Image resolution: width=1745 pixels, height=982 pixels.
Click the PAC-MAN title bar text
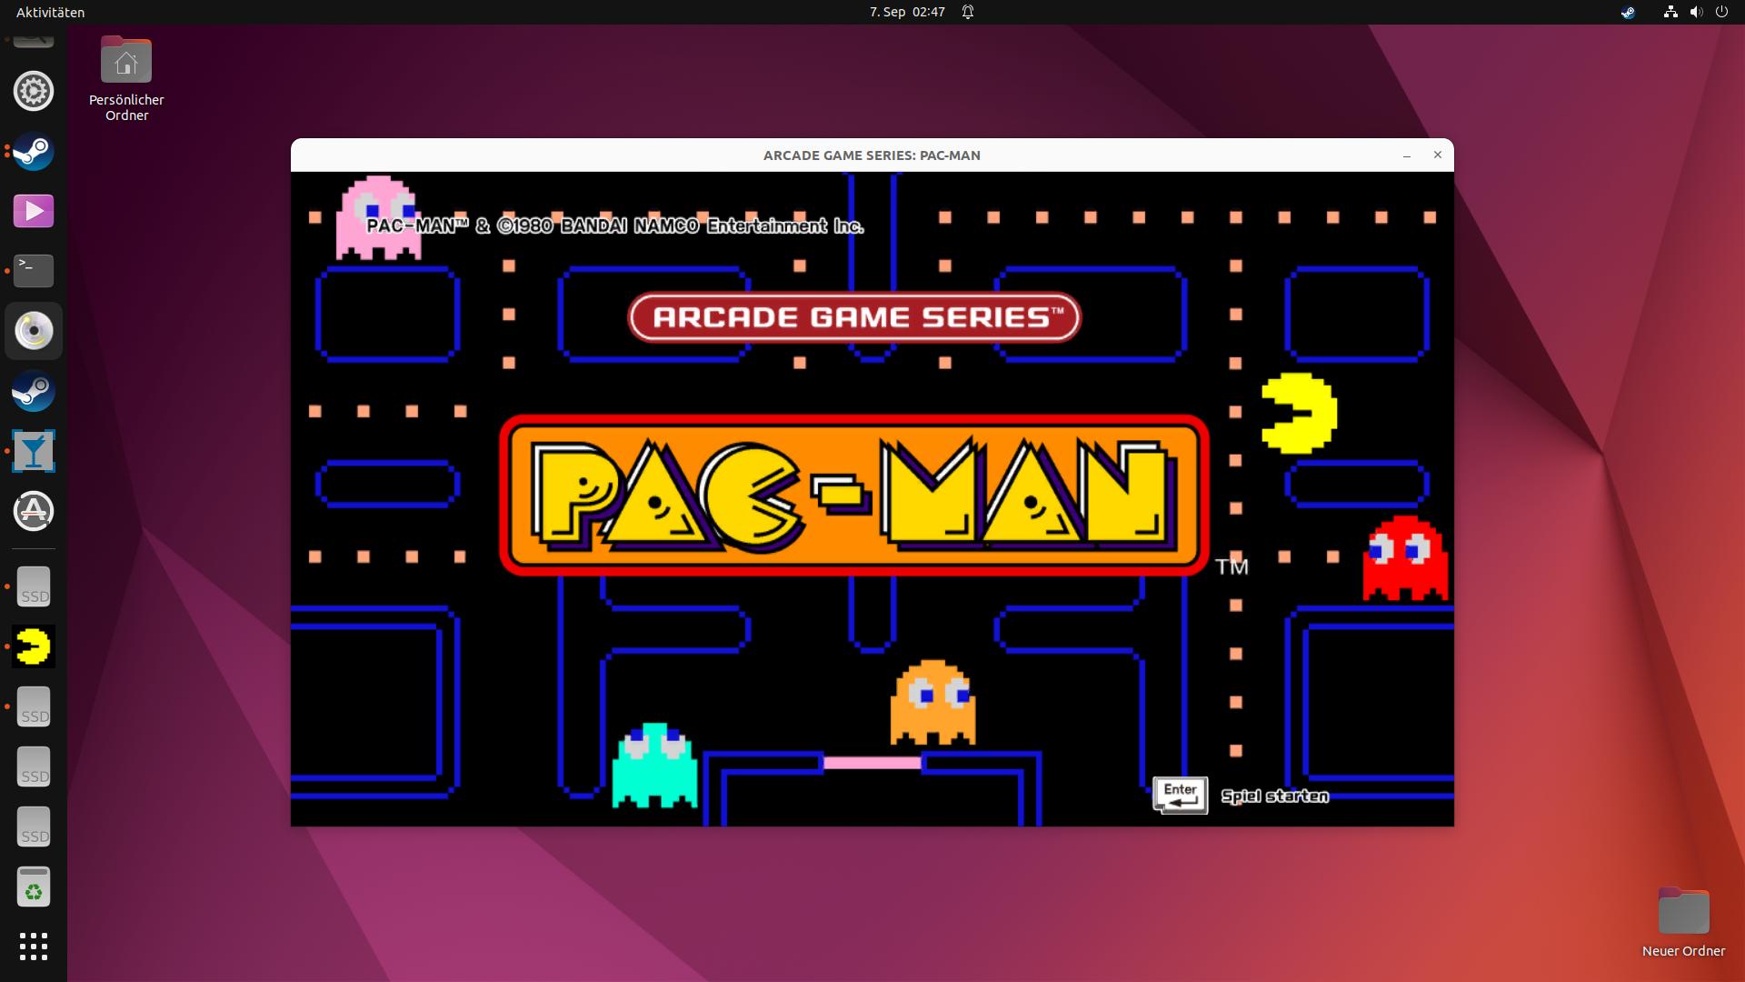click(872, 155)
